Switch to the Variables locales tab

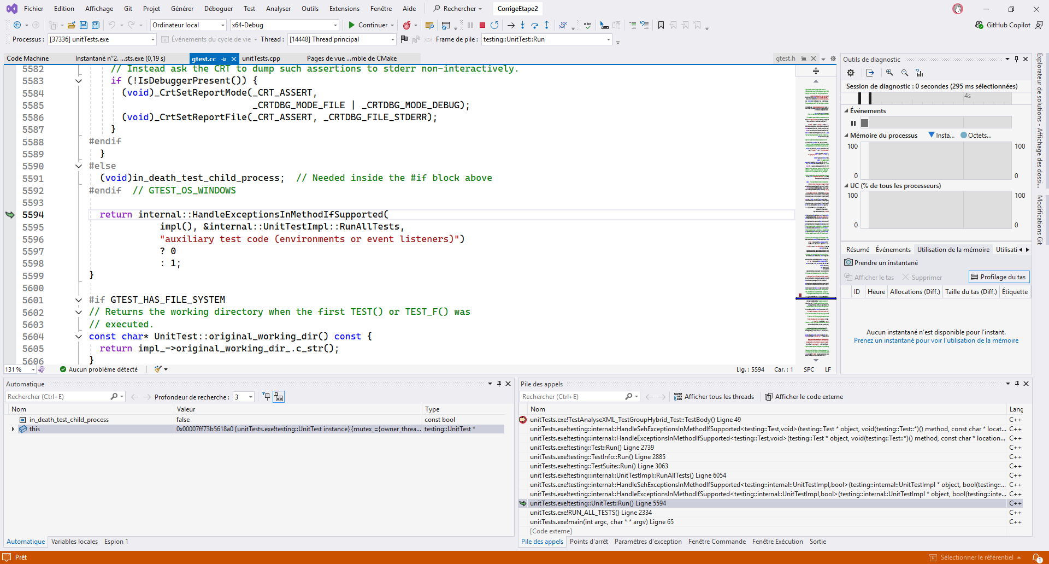click(74, 542)
